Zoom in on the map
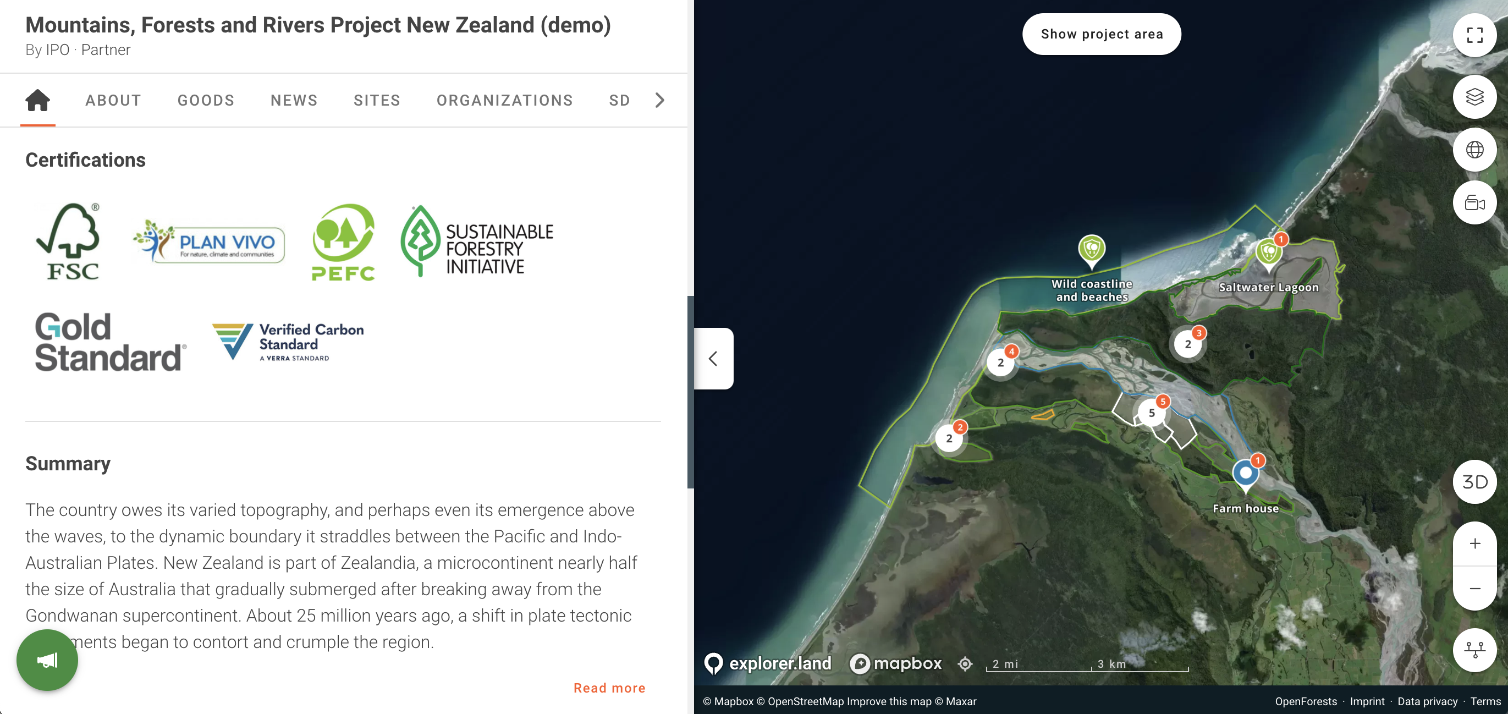The height and width of the screenshot is (714, 1508). coord(1474,543)
